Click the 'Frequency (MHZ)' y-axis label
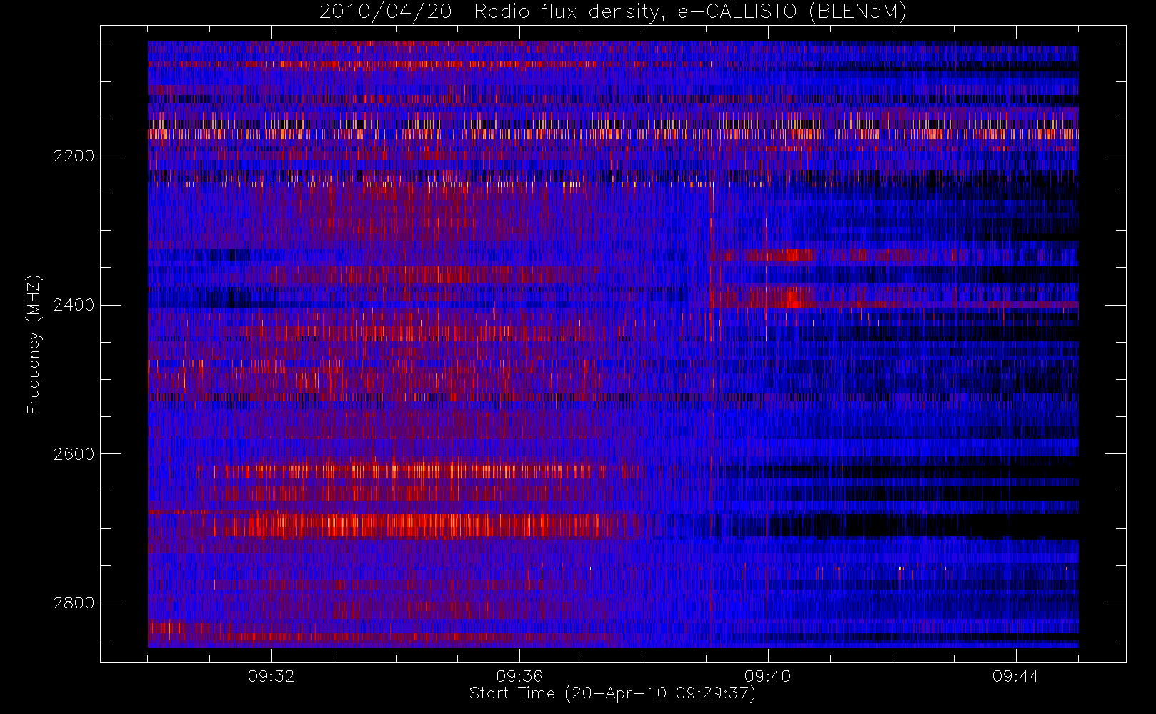 point(34,344)
